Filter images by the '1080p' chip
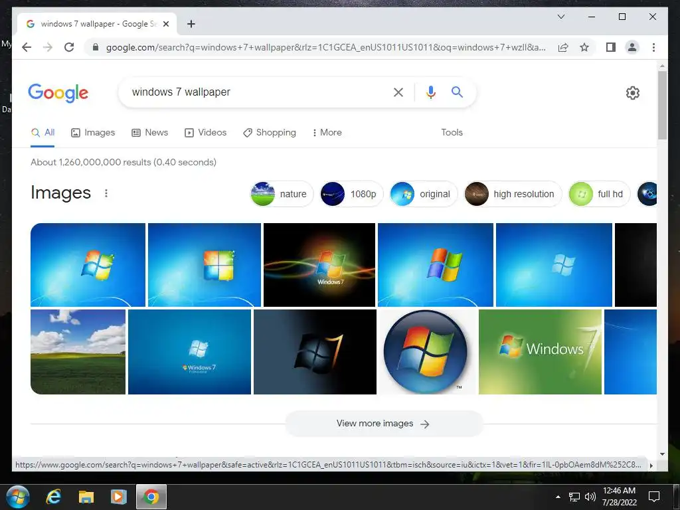 coord(352,194)
